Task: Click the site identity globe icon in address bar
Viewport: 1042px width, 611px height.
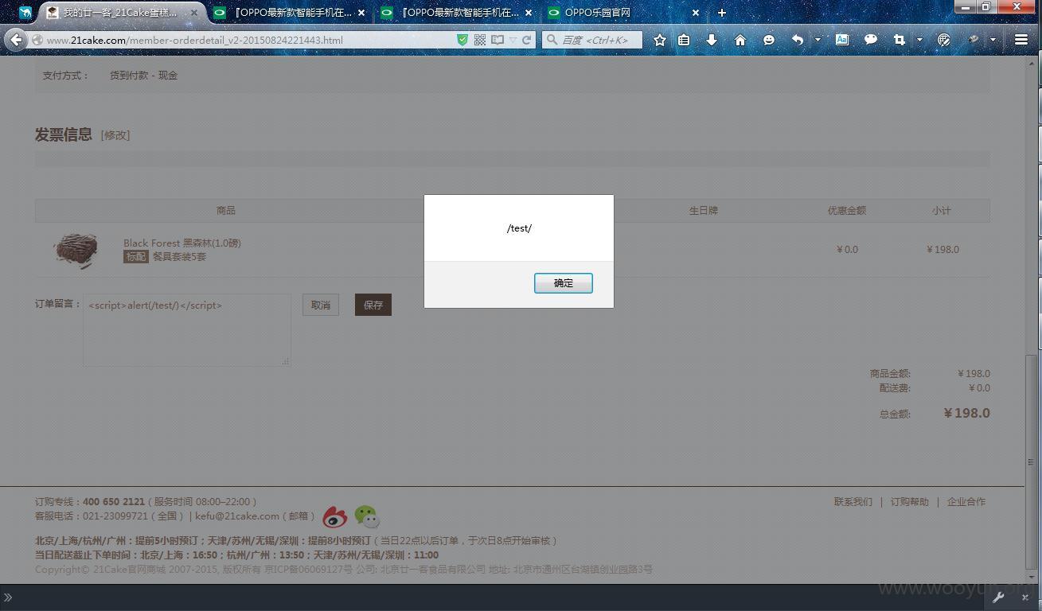Action: (x=37, y=40)
